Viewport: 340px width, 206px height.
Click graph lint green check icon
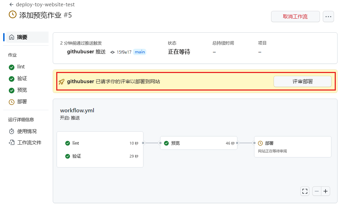(68, 143)
